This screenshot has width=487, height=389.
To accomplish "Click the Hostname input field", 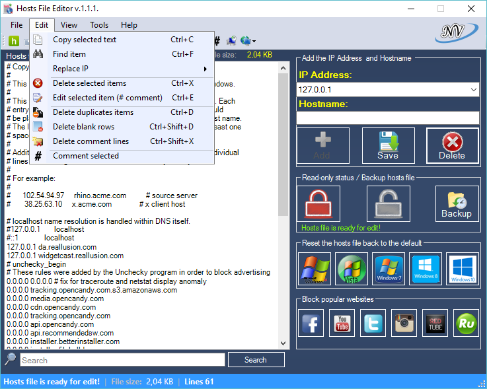I will tap(387, 118).
